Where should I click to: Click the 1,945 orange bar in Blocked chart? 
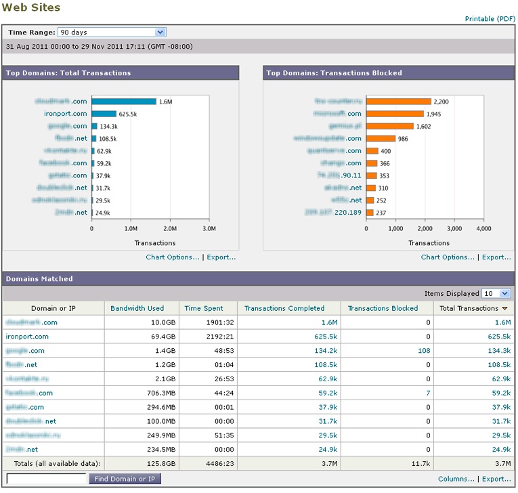pyautogui.click(x=395, y=114)
